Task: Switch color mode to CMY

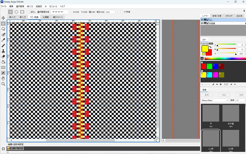Action: (x=211, y=44)
